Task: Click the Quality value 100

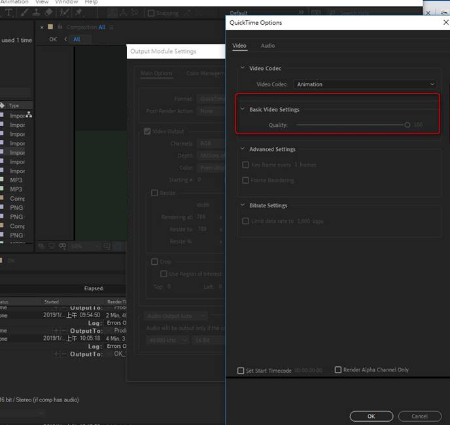Action: point(418,125)
